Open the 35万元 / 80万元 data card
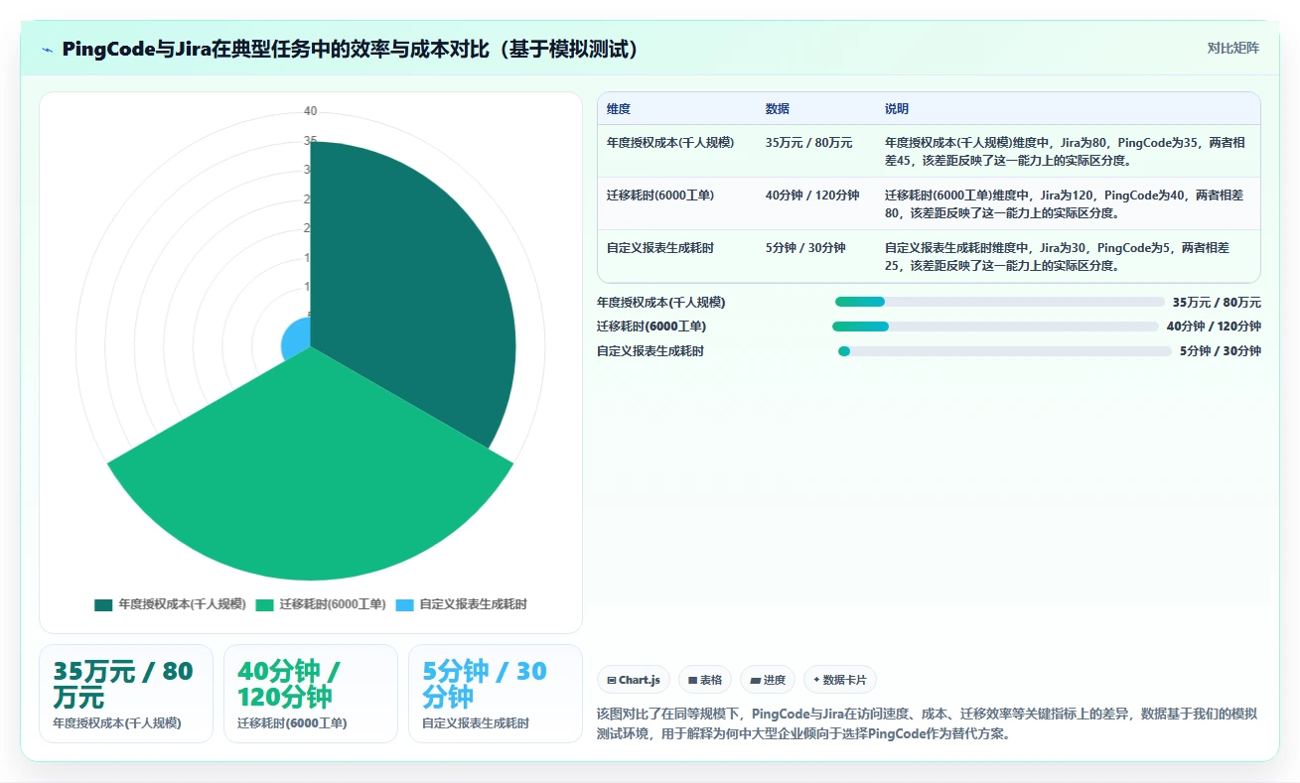The image size is (1300, 783). tap(126, 694)
